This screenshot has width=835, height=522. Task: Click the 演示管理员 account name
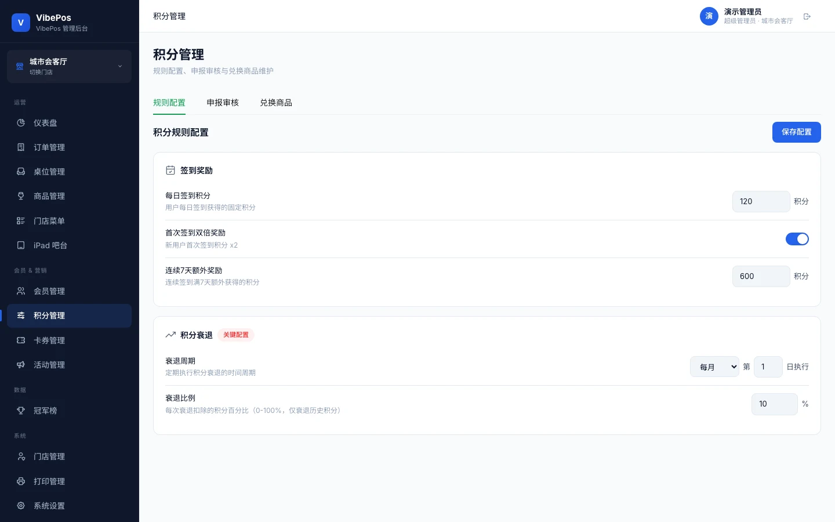(742, 12)
